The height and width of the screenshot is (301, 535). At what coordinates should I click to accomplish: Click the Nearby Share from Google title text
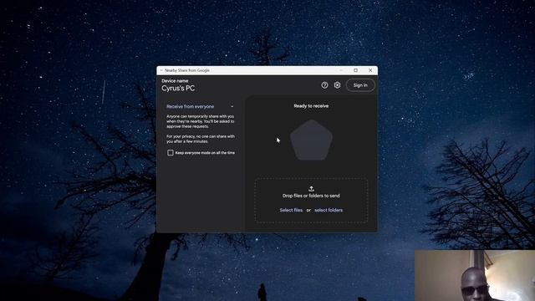click(x=187, y=70)
